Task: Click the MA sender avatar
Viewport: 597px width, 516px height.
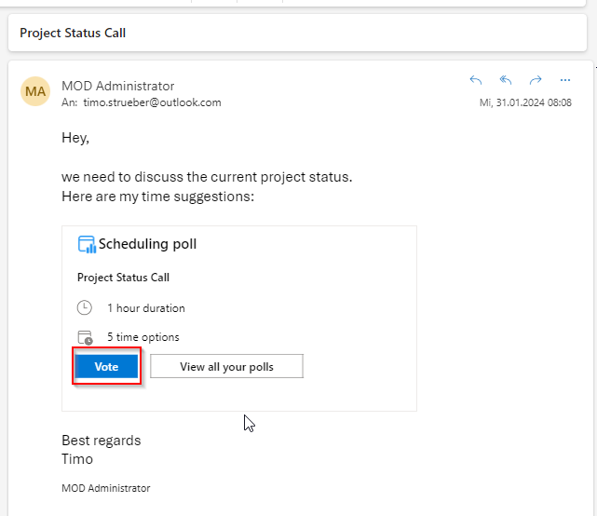Action: point(35,91)
